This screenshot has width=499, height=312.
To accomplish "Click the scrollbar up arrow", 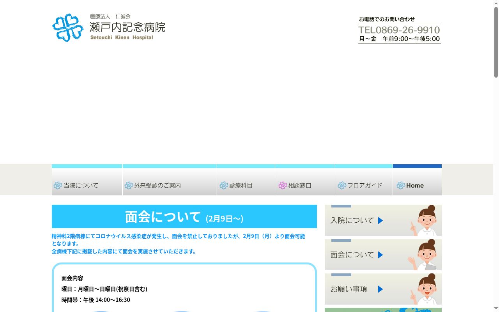I will point(496,3).
